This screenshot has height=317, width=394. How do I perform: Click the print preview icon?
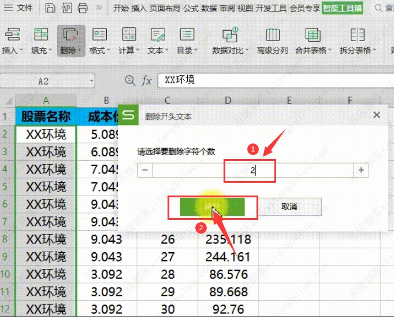pos(67,8)
